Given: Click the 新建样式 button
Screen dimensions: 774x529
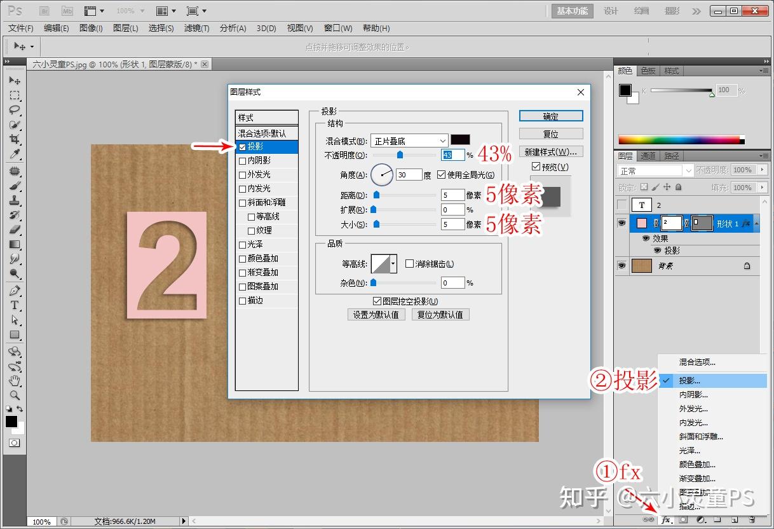Looking at the screenshot, I should tap(550, 151).
